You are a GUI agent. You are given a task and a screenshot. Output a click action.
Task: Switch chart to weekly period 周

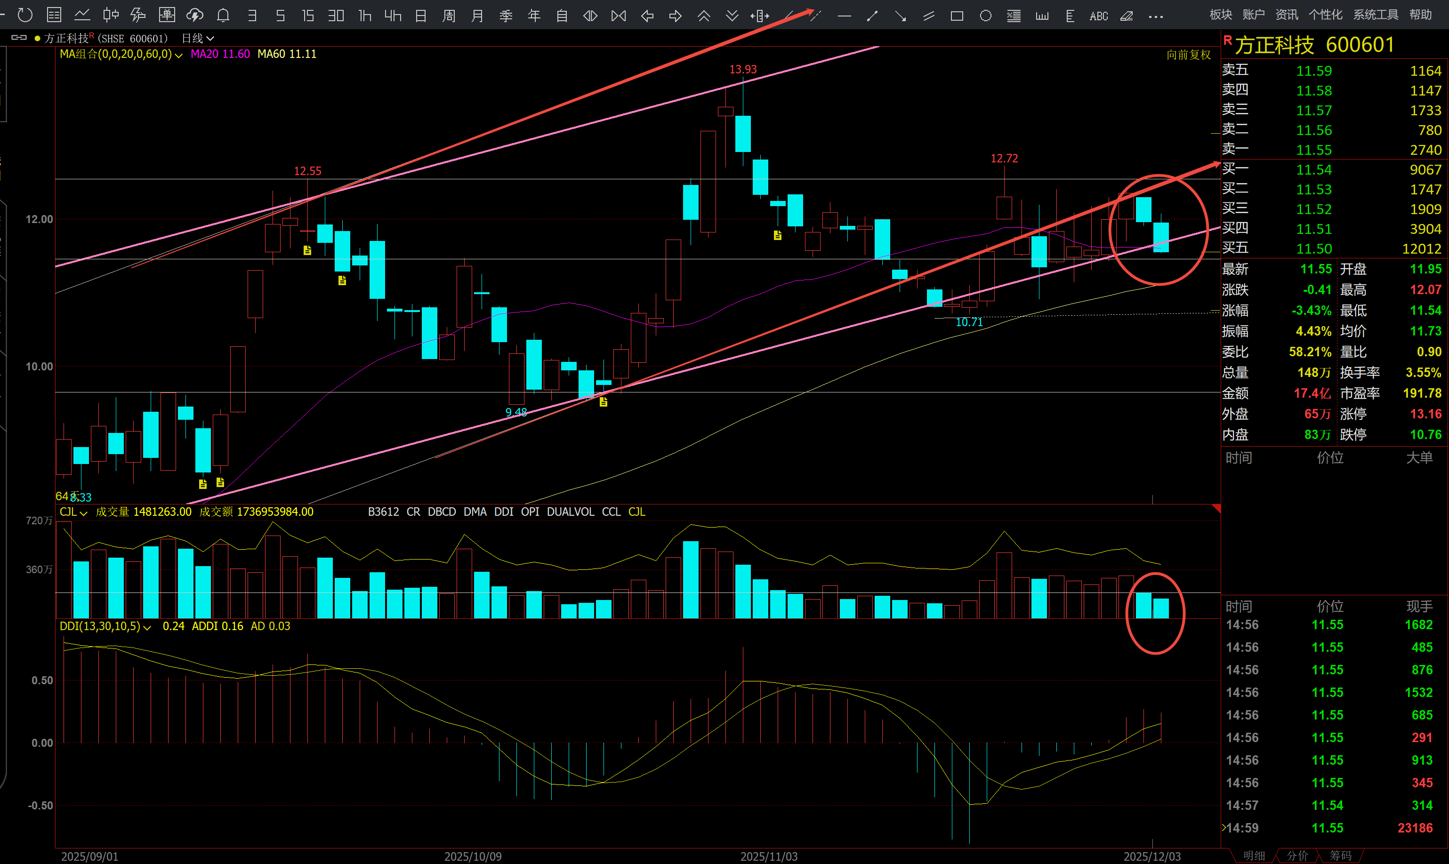click(449, 16)
